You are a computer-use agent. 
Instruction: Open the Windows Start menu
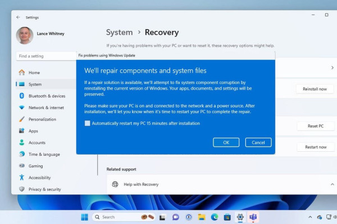(x=84, y=217)
